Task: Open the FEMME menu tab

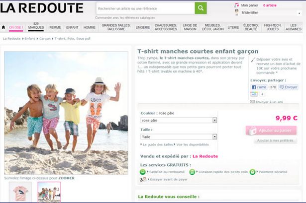Action: pos(55,27)
